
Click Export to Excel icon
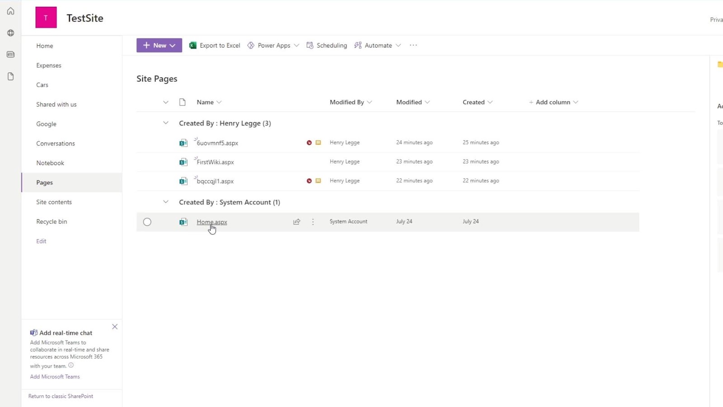point(193,45)
